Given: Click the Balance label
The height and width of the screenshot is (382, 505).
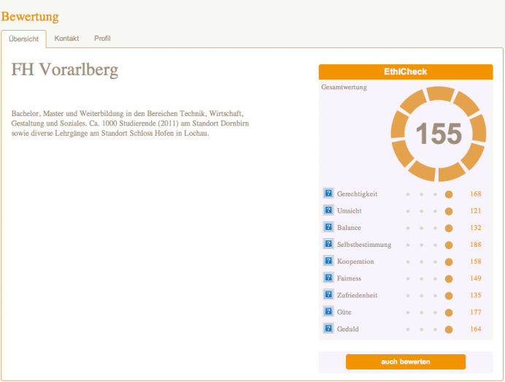Looking at the screenshot, I should pos(349,228).
